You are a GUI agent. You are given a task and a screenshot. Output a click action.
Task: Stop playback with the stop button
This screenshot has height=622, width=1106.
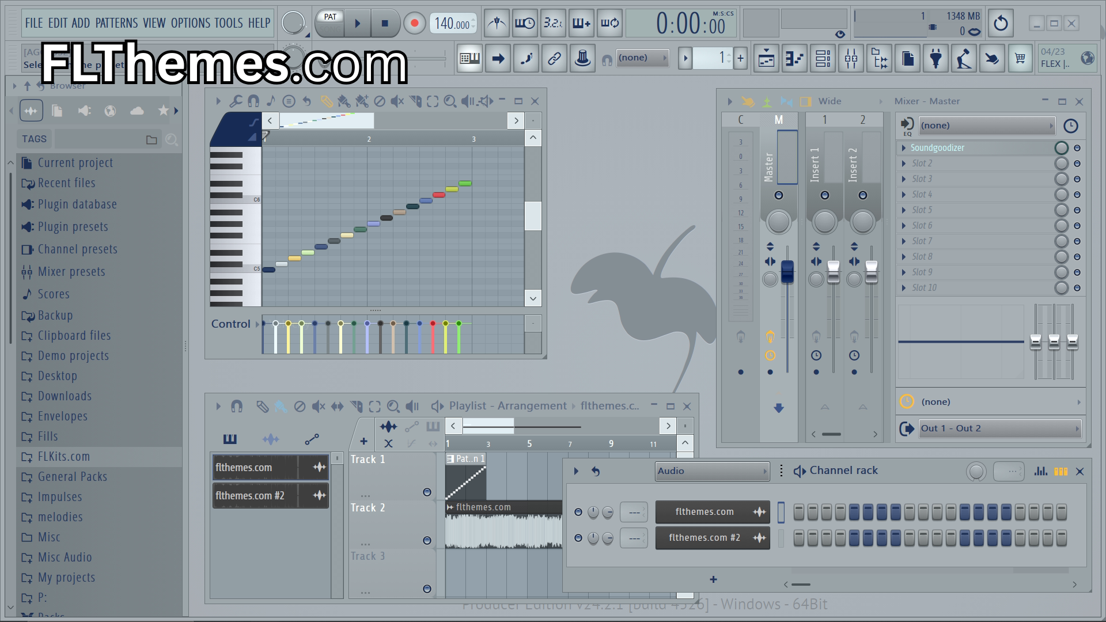385,24
